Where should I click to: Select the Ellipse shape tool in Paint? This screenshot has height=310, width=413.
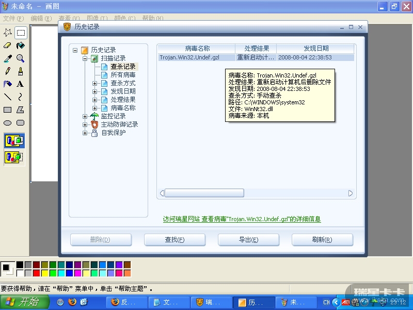(x=8, y=122)
